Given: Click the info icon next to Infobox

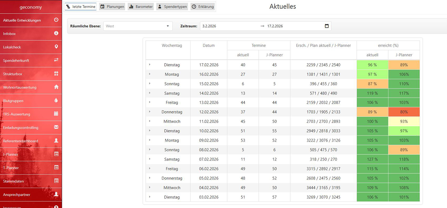Looking at the screenshot, I should click(x=56, y=33).
